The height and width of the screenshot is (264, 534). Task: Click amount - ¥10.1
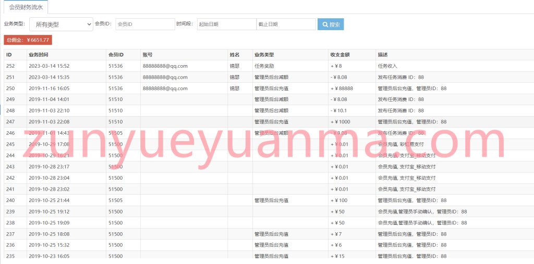point(339,110)
